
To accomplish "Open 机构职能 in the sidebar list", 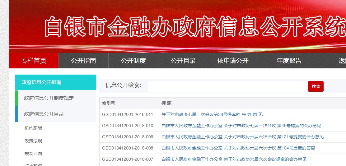I will click(33, 128).
